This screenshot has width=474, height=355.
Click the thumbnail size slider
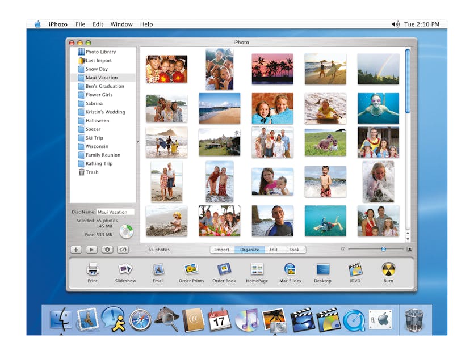pos(383,249)
